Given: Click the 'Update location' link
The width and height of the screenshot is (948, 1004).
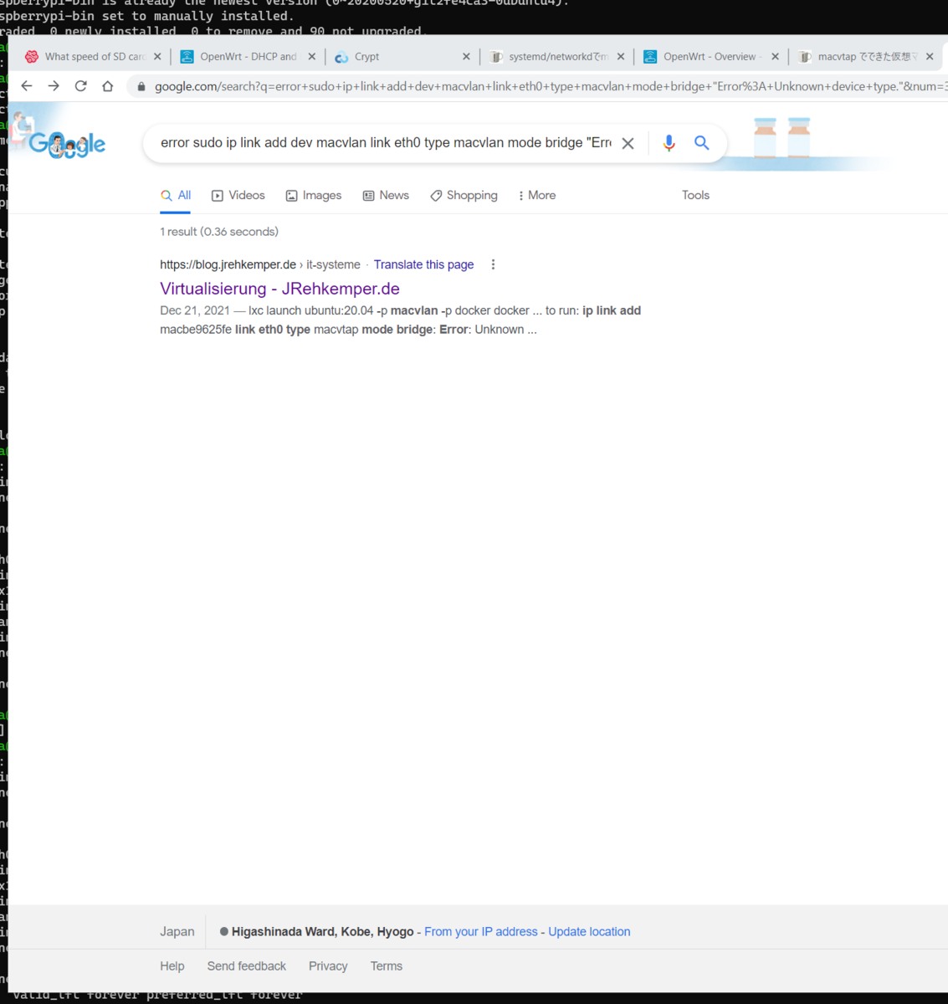Looking at the screenshot, I should [589, 931].
